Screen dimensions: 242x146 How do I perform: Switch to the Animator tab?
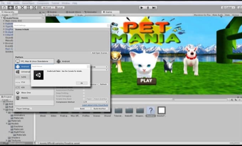click(91, 12)
